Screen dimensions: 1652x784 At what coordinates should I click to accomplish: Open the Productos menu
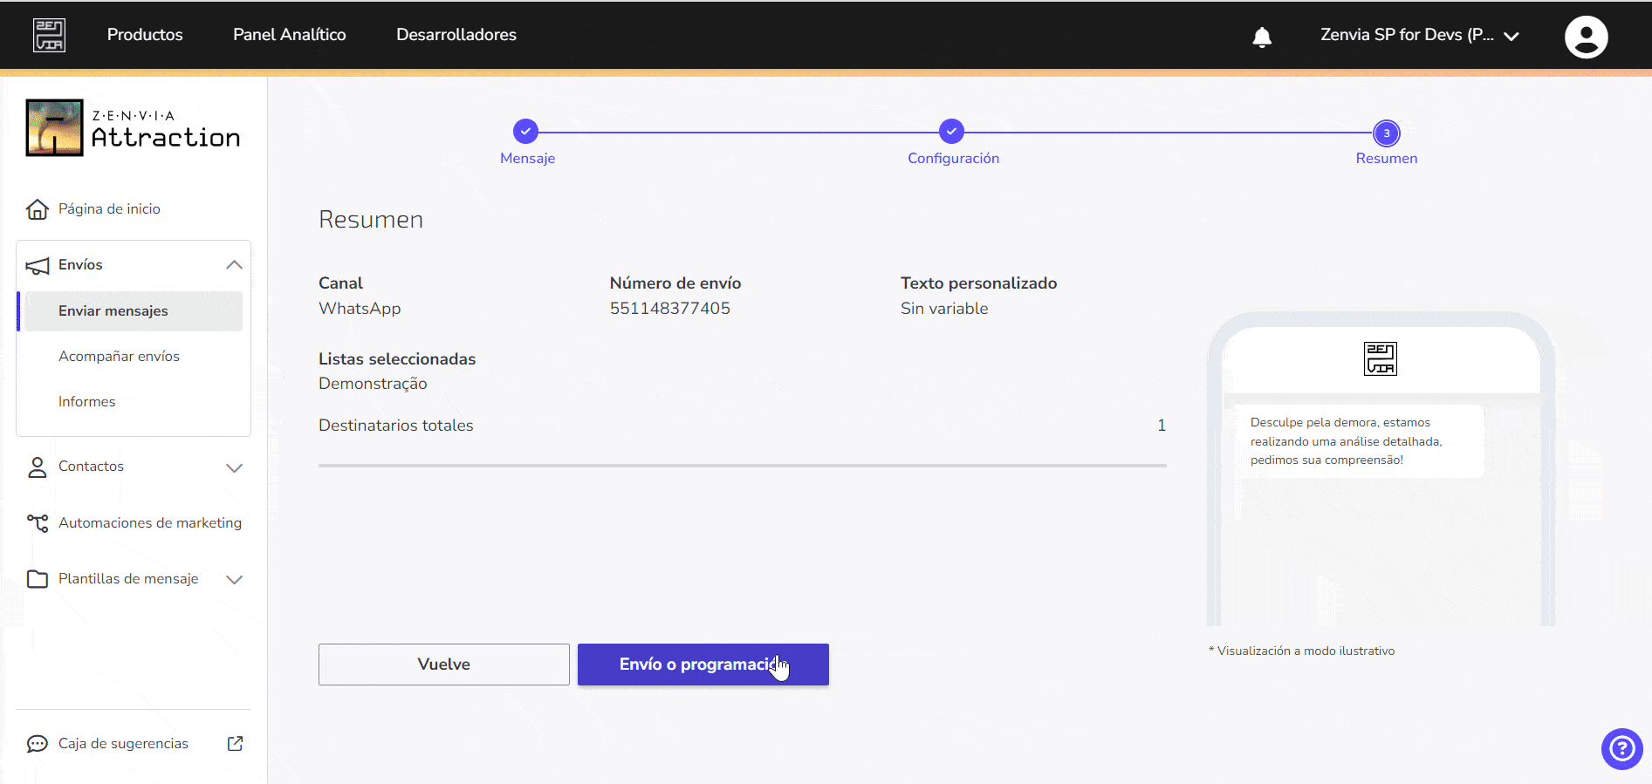[145, 35]
